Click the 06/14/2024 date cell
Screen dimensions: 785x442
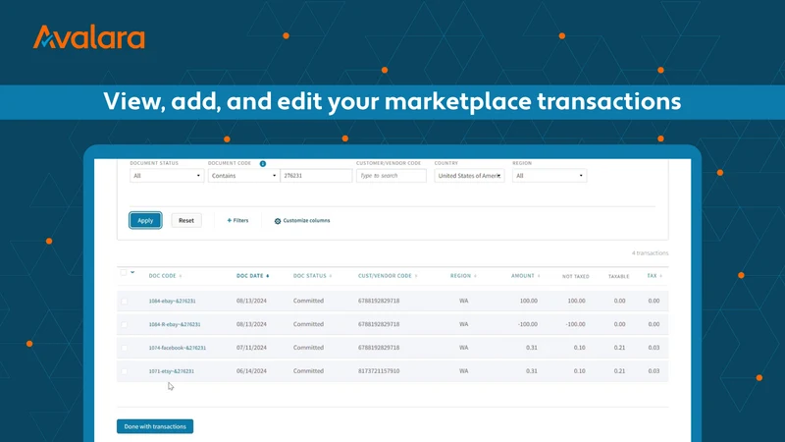[x=251, y=371]
